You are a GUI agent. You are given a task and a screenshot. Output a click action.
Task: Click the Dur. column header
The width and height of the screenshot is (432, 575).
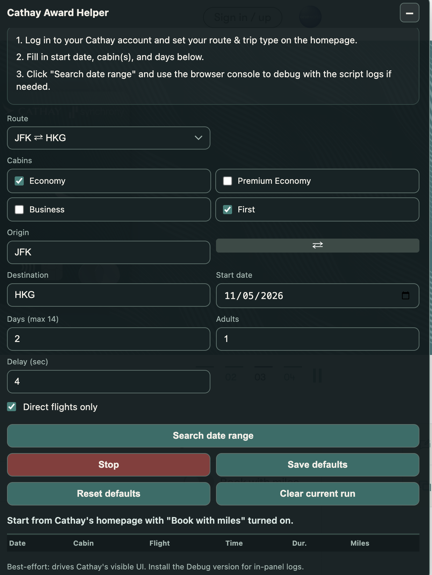click(x=300, y=543)
